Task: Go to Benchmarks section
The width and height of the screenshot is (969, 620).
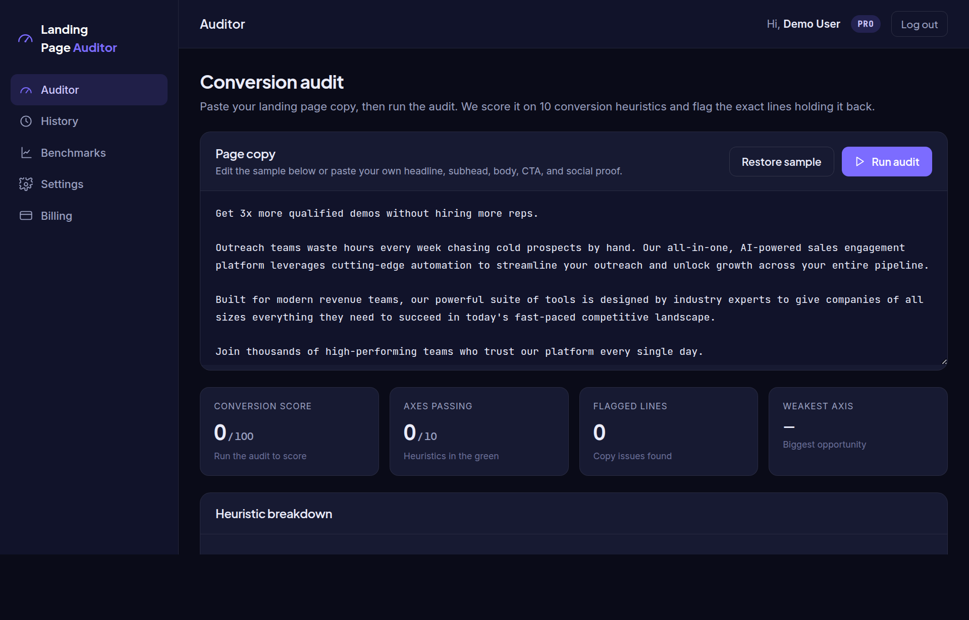Action: coord(89,153)
